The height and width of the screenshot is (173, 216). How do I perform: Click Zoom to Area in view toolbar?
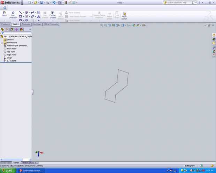tap(106, 25)
